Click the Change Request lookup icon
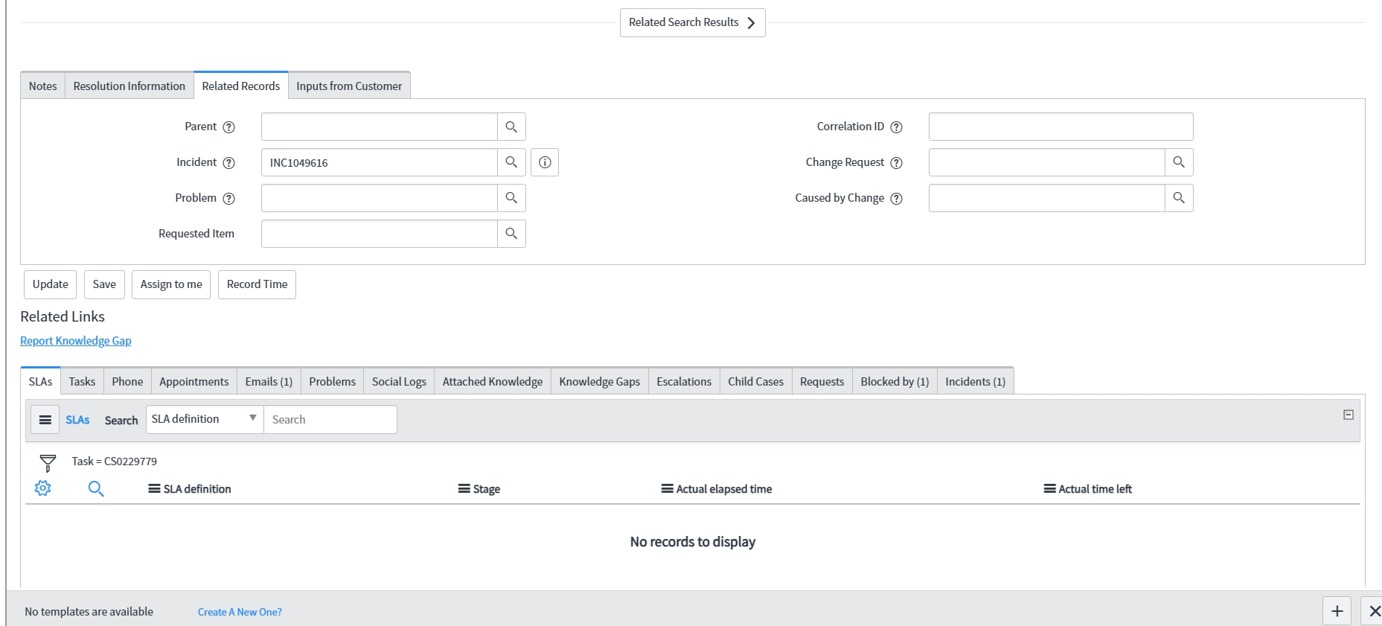The height and width of the screenshot is (626, 1382). (1179, 162)
